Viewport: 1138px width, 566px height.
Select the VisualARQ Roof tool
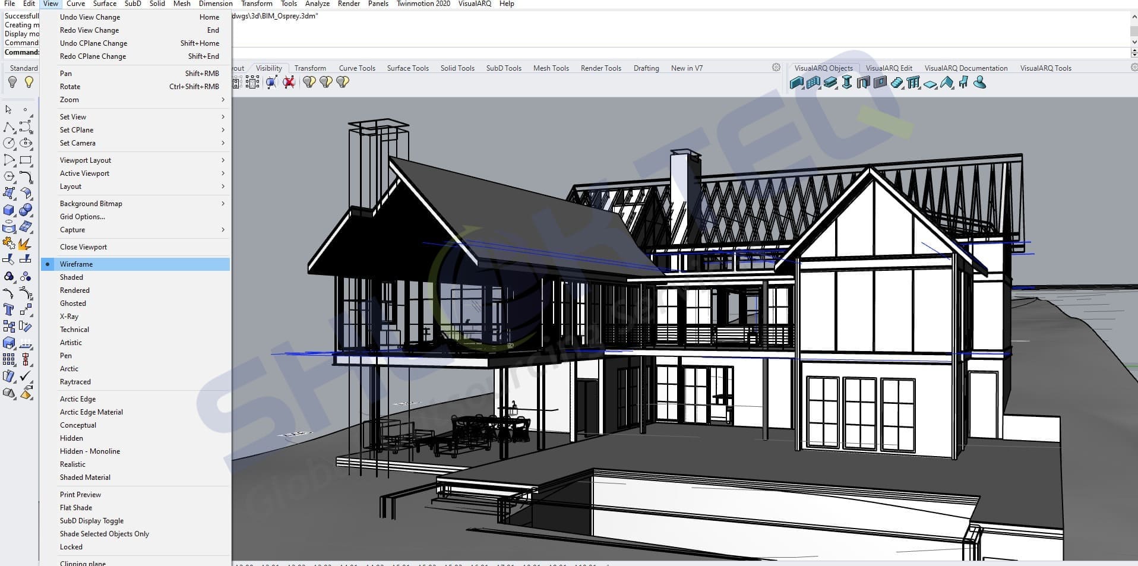(947, 83)
